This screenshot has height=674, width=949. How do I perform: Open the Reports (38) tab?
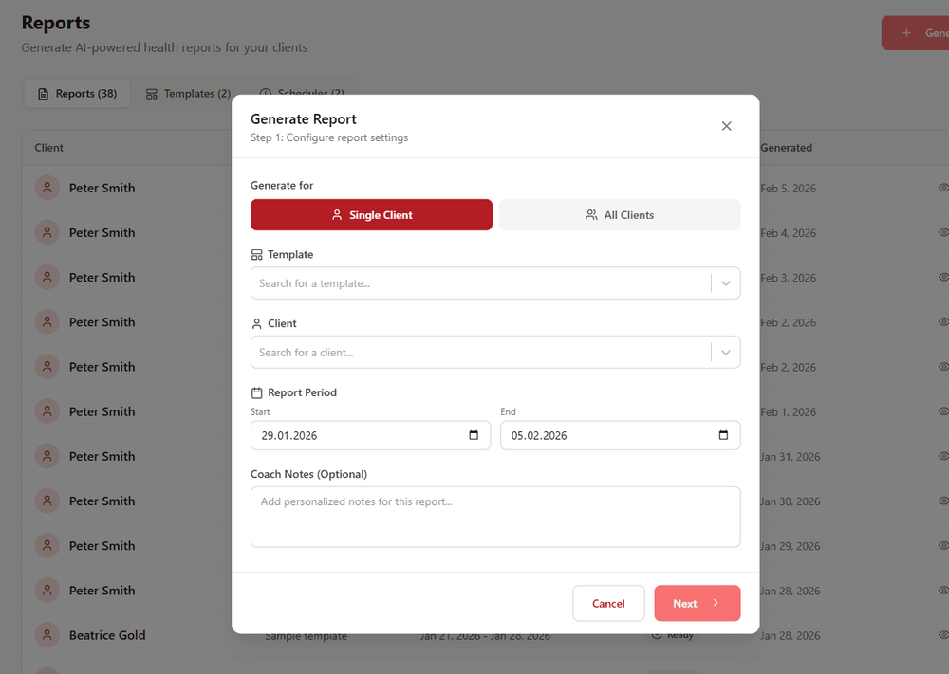[x=77, y=94]
